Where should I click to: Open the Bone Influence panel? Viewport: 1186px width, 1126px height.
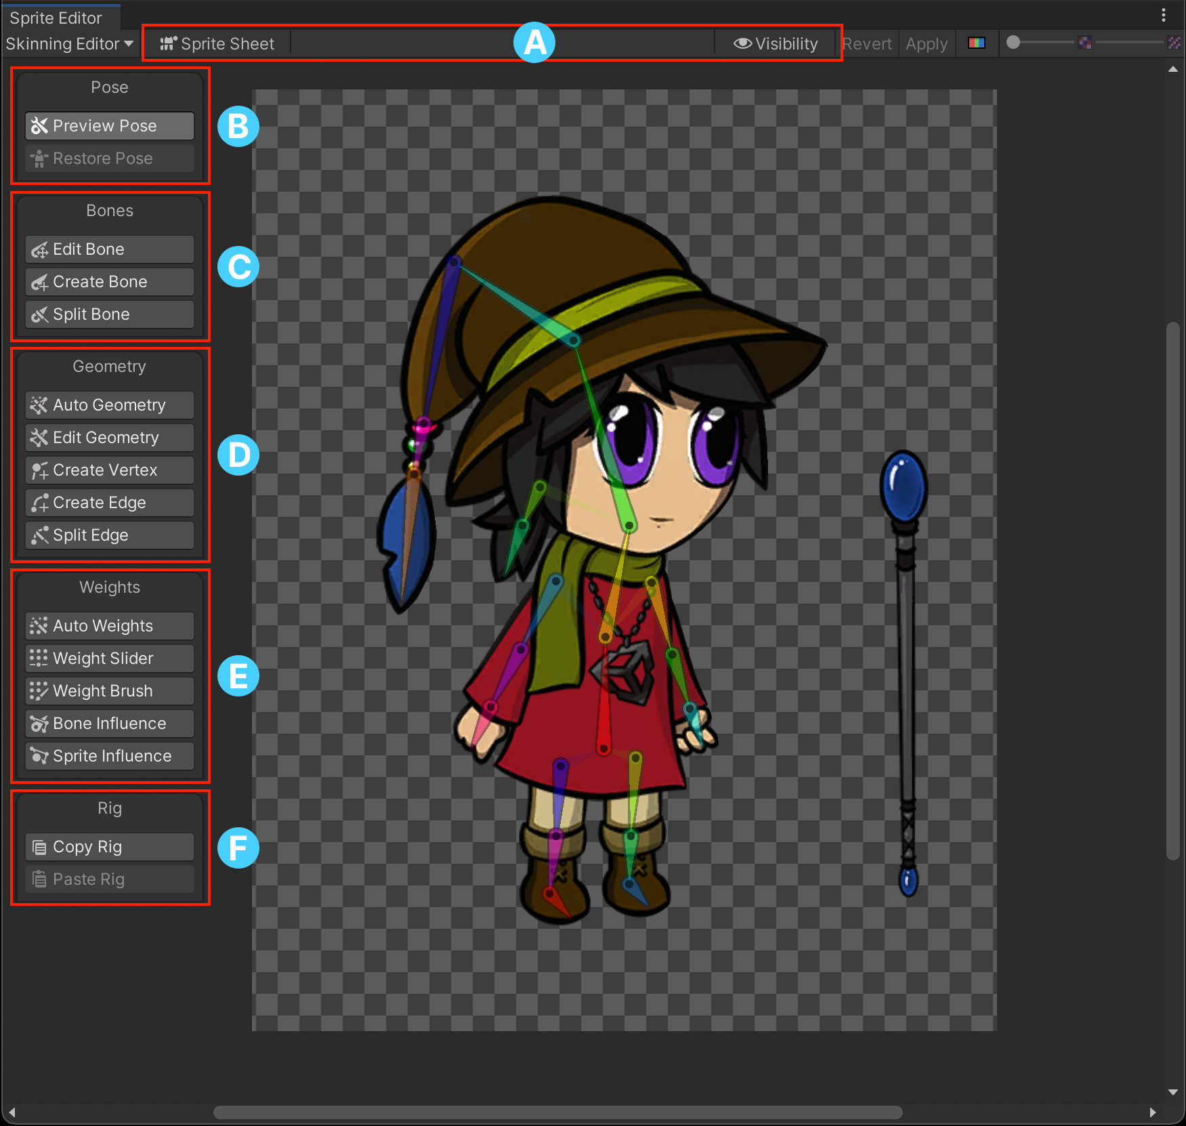tap(110, 724)
